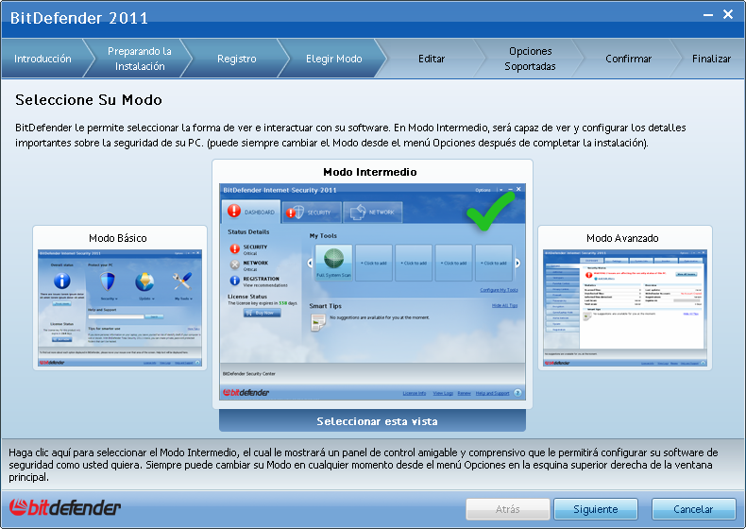Click the Modo Básico label
746x529 pixels.
118,238
